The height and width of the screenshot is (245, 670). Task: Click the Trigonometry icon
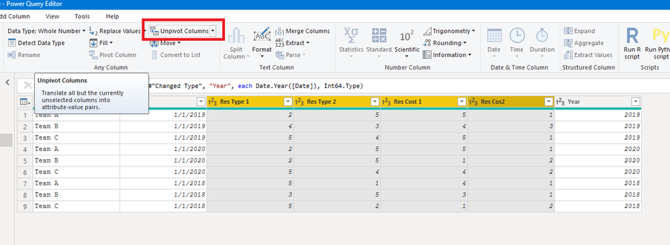click(427, 31)
